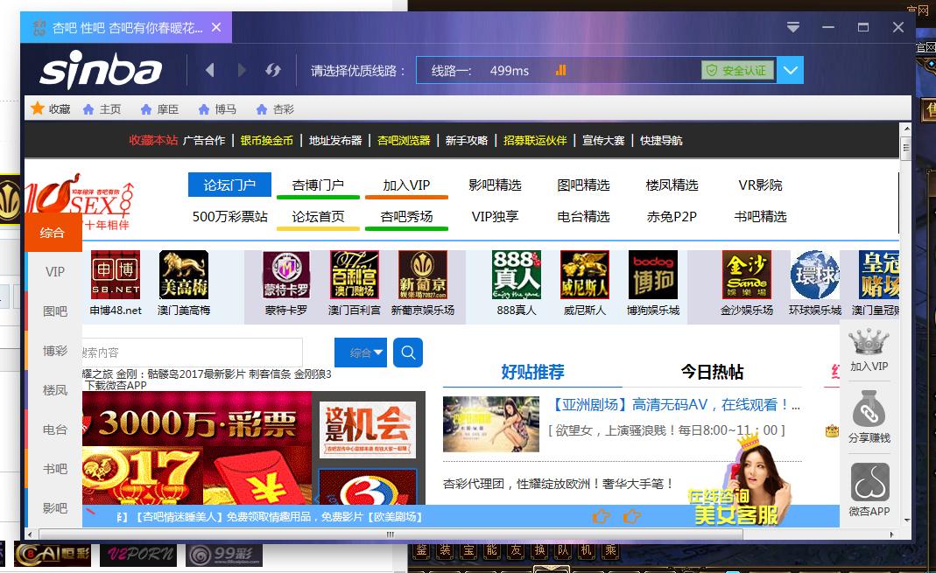Click the 澳门百利宫 icon
936x573 pixels.
click(x=355, y=275)
